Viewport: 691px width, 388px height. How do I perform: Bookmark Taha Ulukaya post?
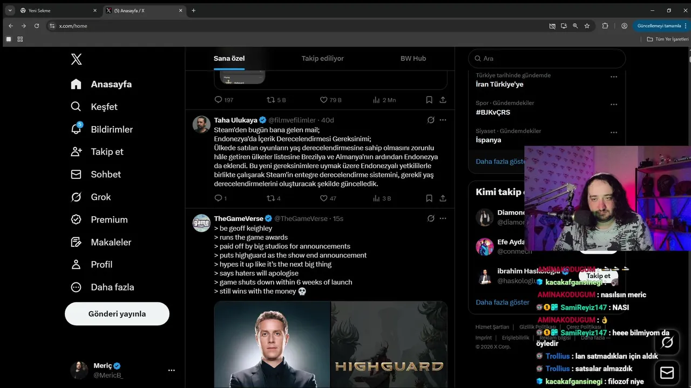click(429, 198)
